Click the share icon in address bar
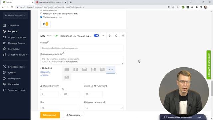 (173, 7)
